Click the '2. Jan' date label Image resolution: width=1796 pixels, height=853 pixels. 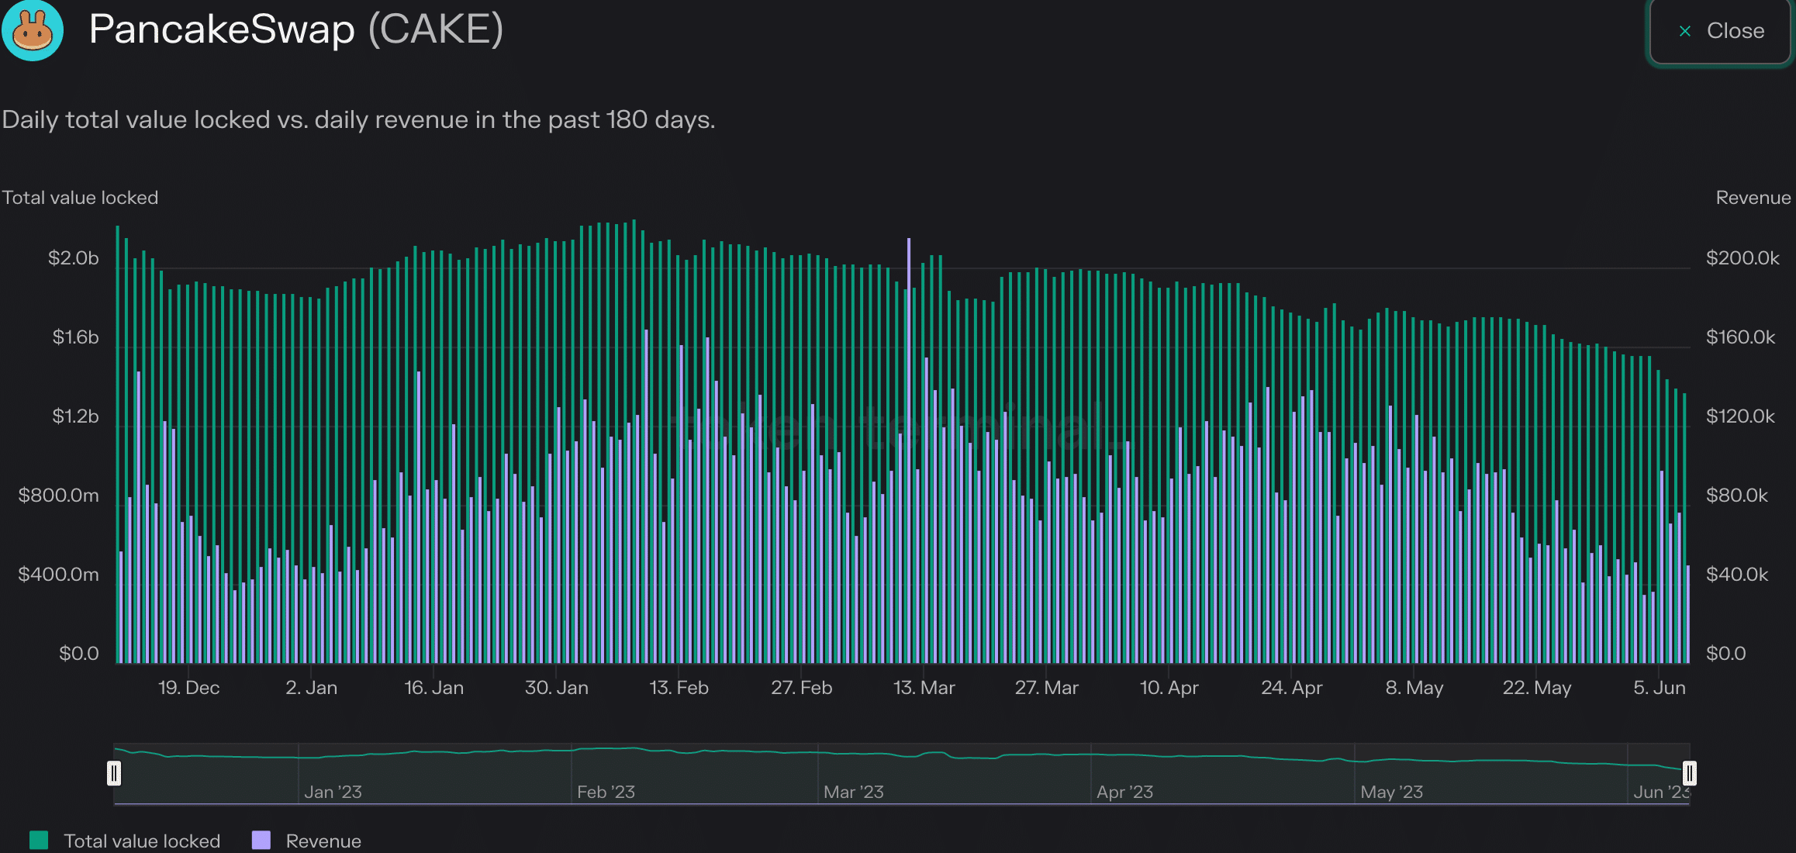click(x=311, y=688)
